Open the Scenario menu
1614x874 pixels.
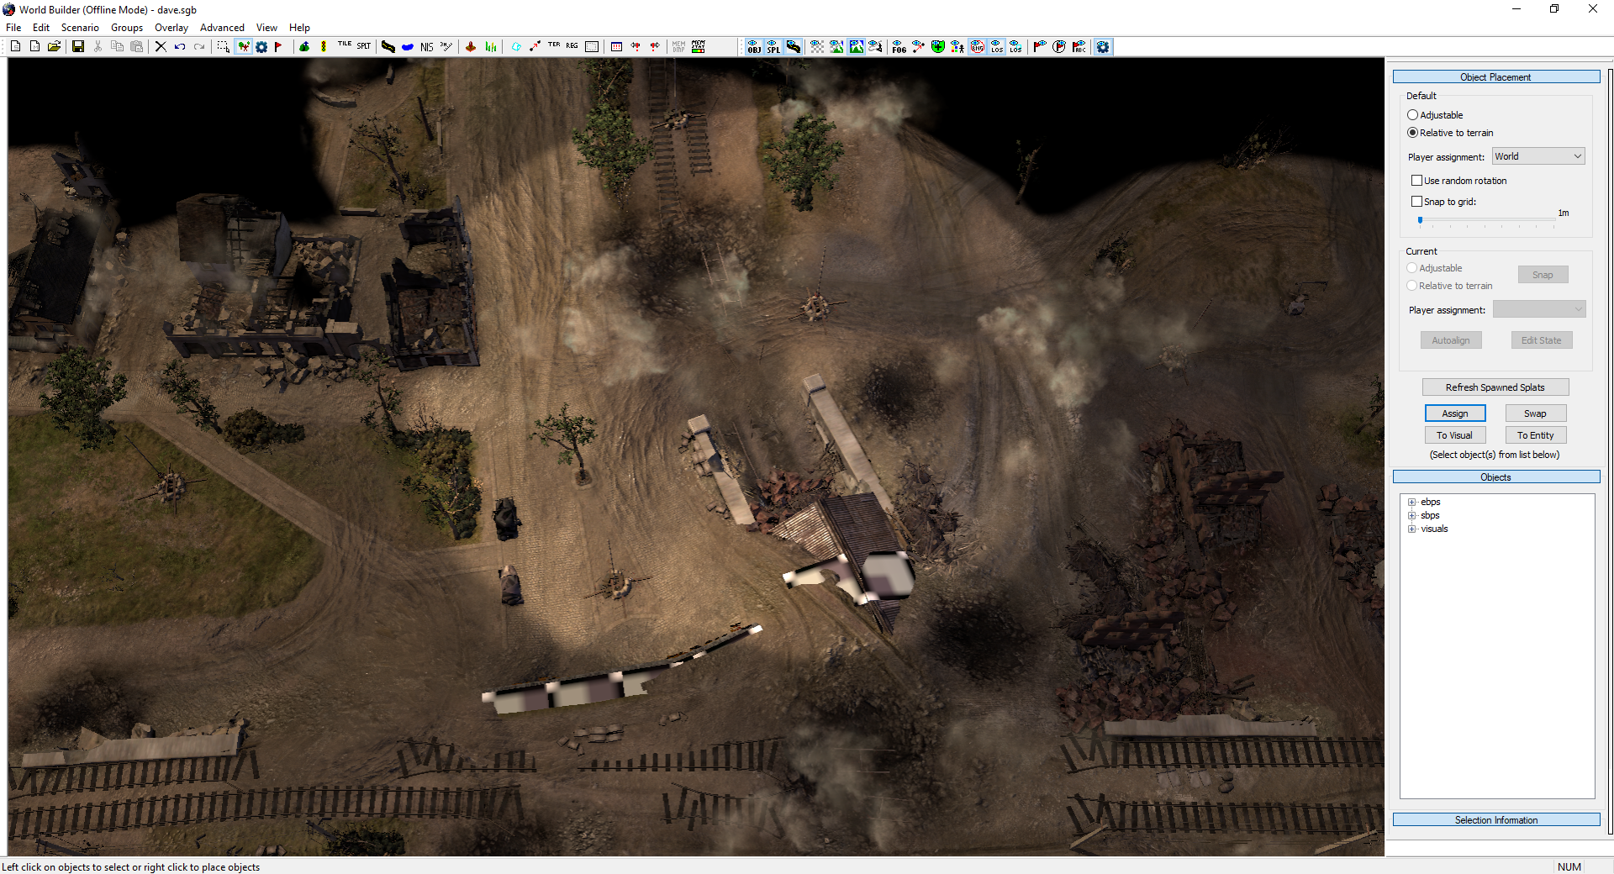pyautogui.click(x=80, y=28)
